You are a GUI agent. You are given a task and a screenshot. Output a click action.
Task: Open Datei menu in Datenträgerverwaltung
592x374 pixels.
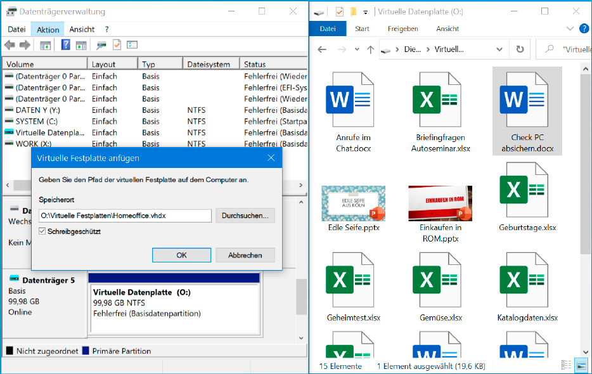click(16, 29)
